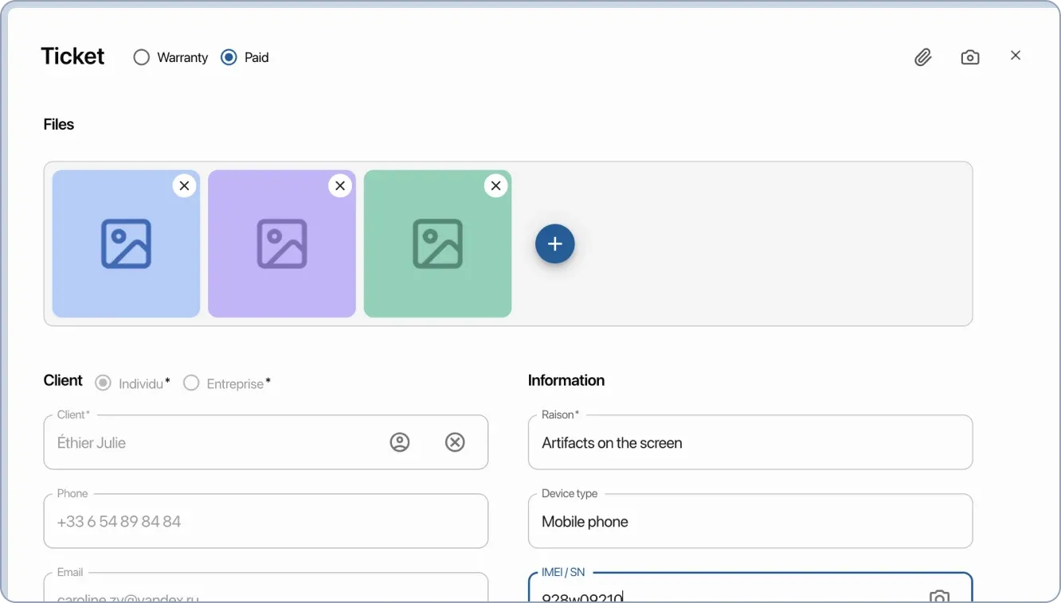Choose Individu as client type
The height and width of the screenshot is (603, 1061).
pyautogui.click(x=103, y=383)
